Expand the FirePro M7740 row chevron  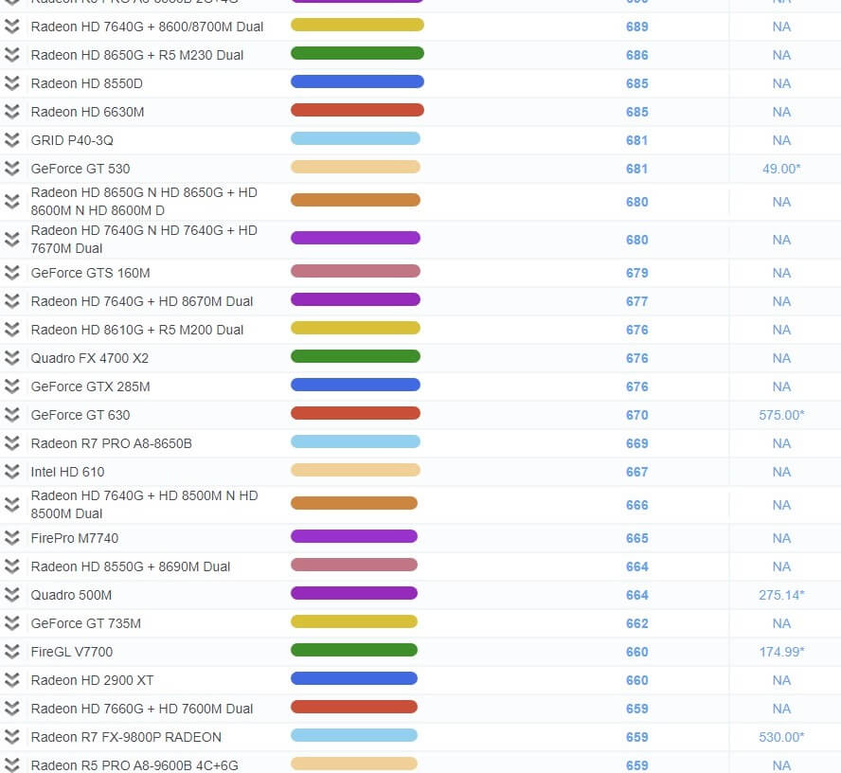[11, 538]
